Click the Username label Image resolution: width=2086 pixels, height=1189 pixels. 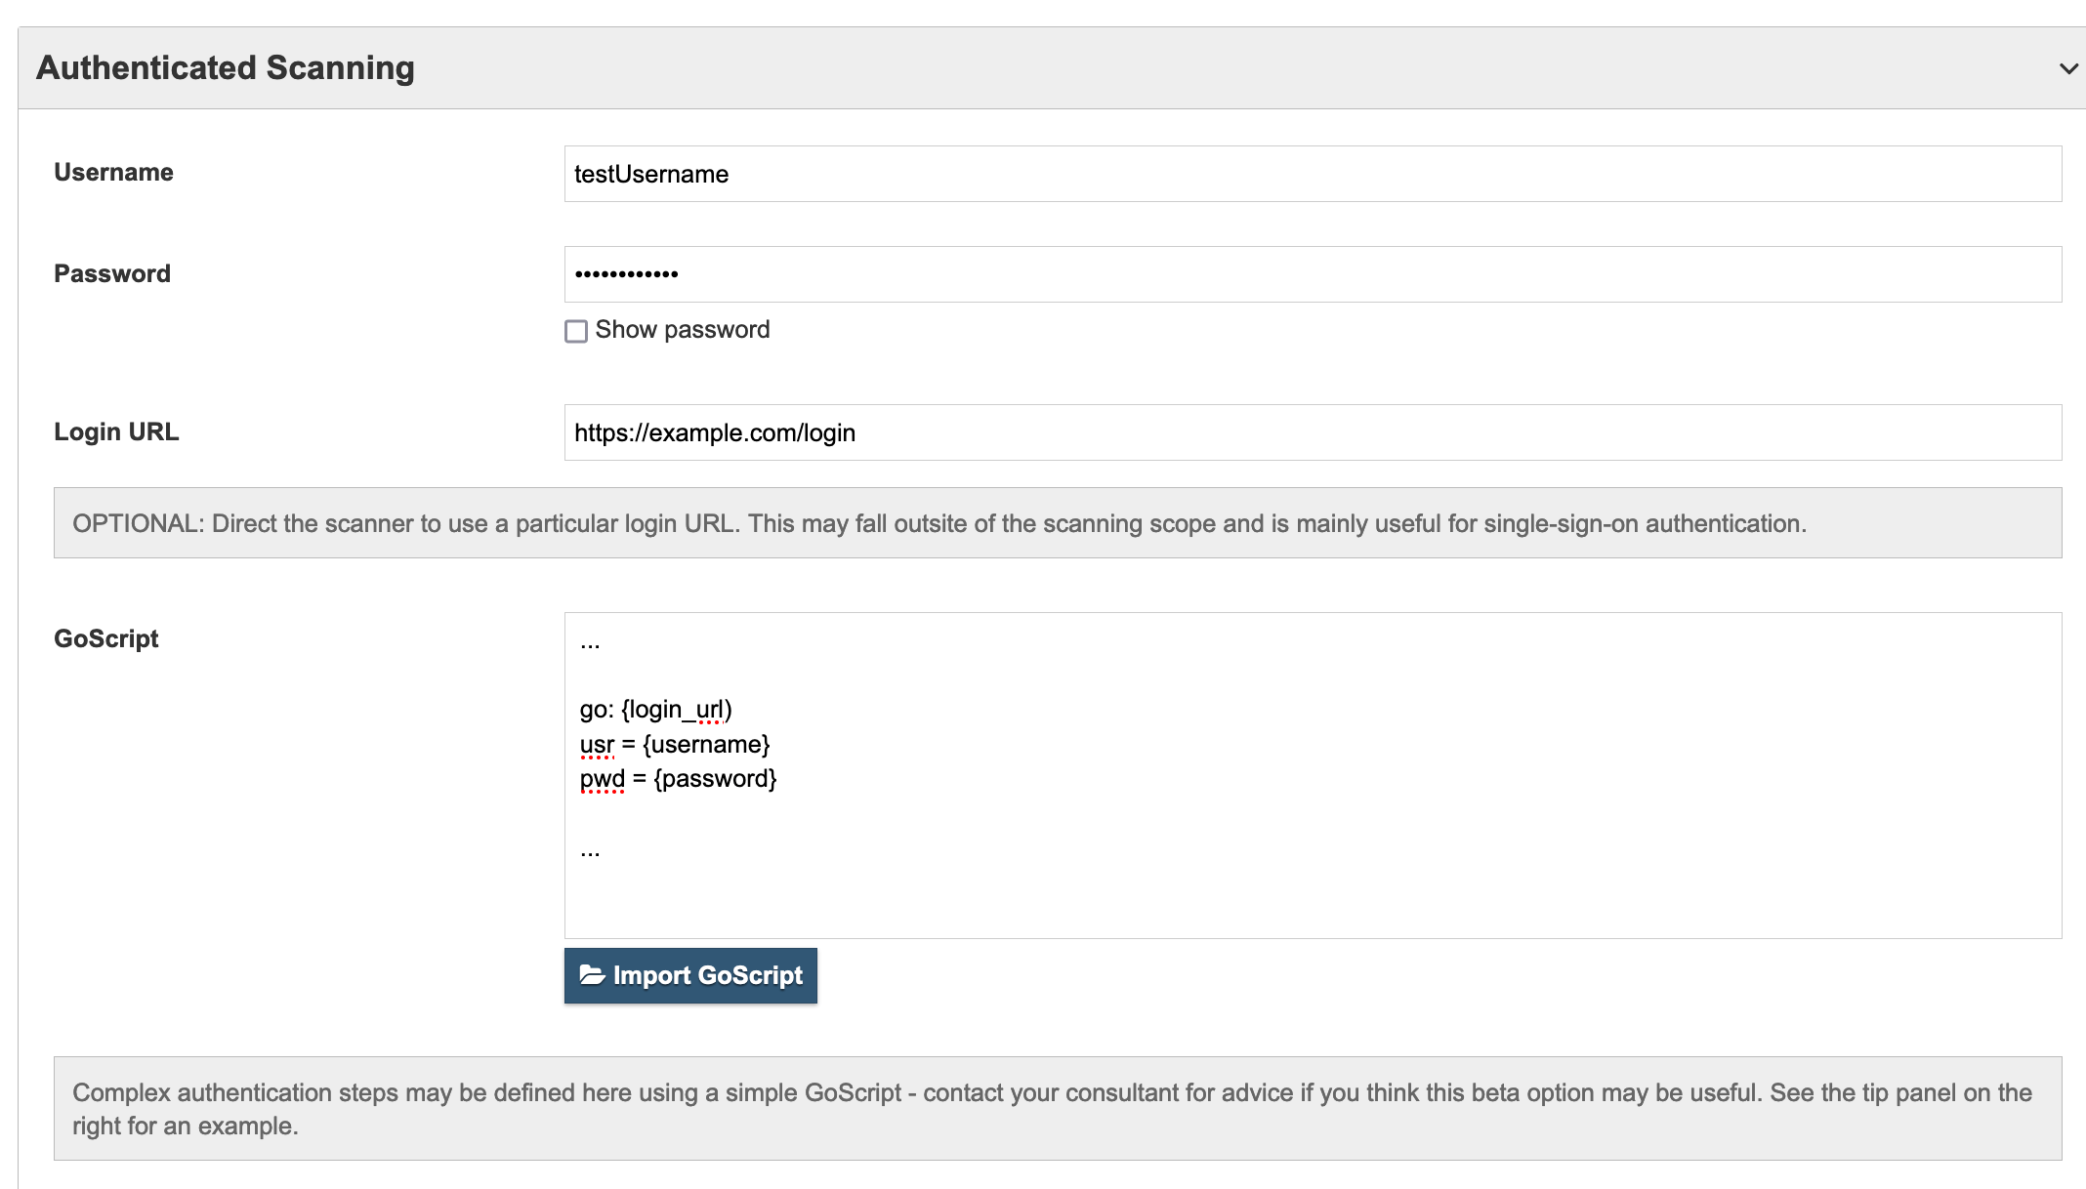pyautogui.click(x=114, y=172)
